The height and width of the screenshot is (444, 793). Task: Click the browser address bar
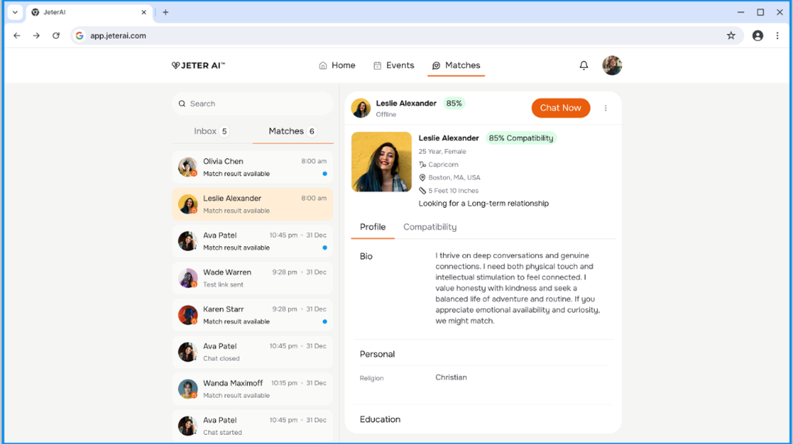(407, 36)
